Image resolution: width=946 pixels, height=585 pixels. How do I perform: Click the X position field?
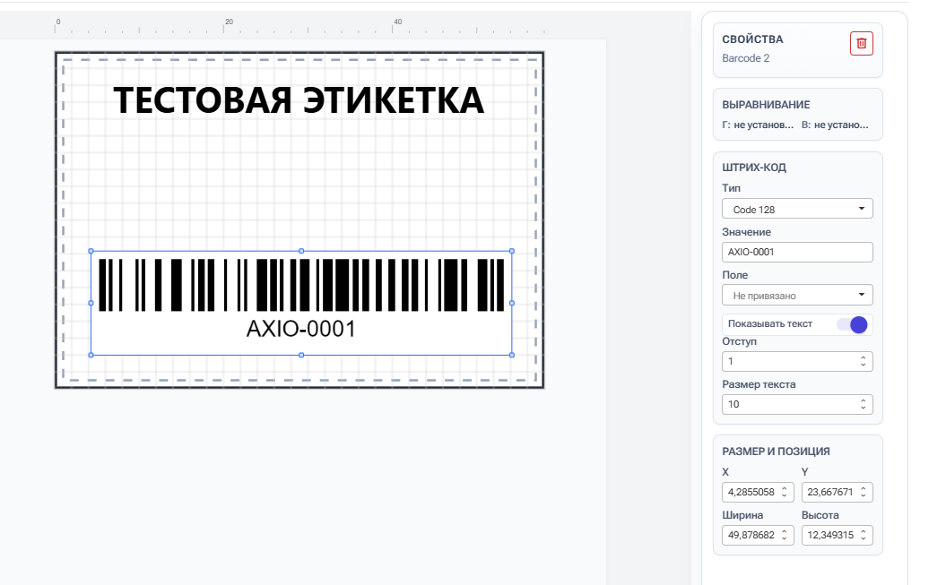758,492
